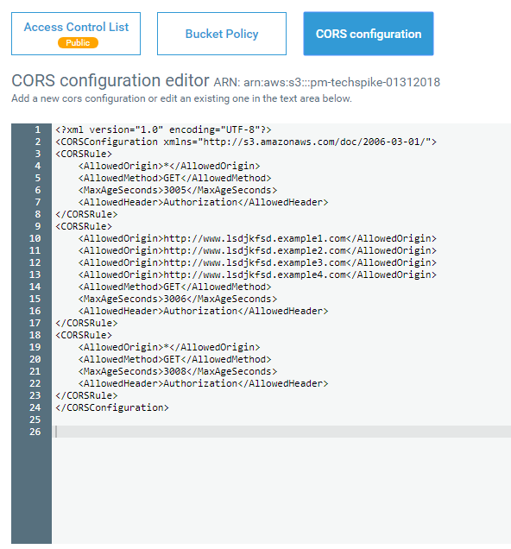The image size is (511, 549).
Task: Select the CORS configuration tab
Action: click(369, 34)
